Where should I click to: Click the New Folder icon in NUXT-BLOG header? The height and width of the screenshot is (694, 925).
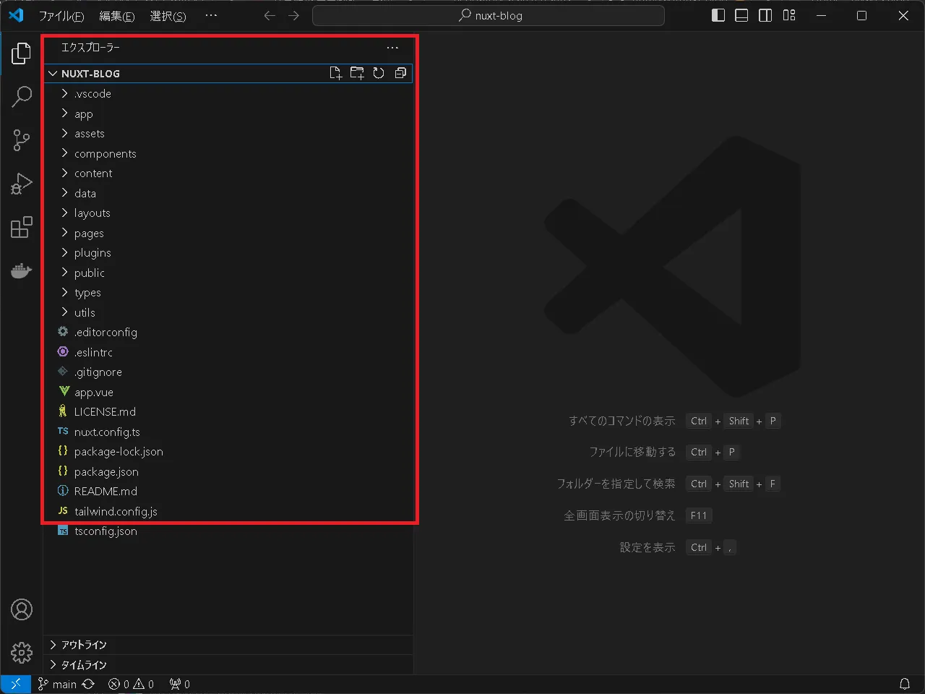[357, 73]
